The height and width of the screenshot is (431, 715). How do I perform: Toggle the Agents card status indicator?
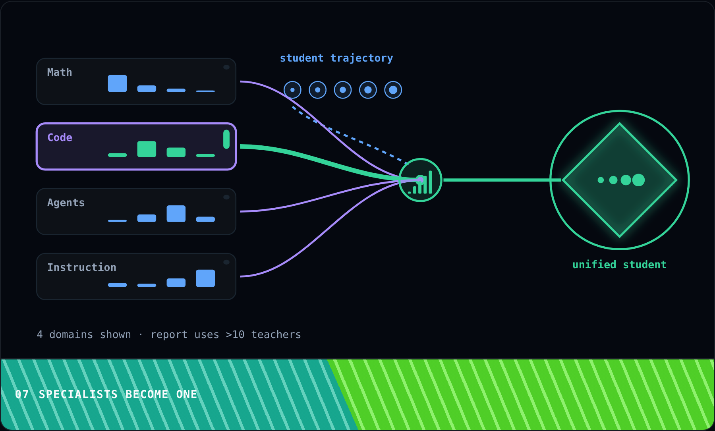coord(226,197)
